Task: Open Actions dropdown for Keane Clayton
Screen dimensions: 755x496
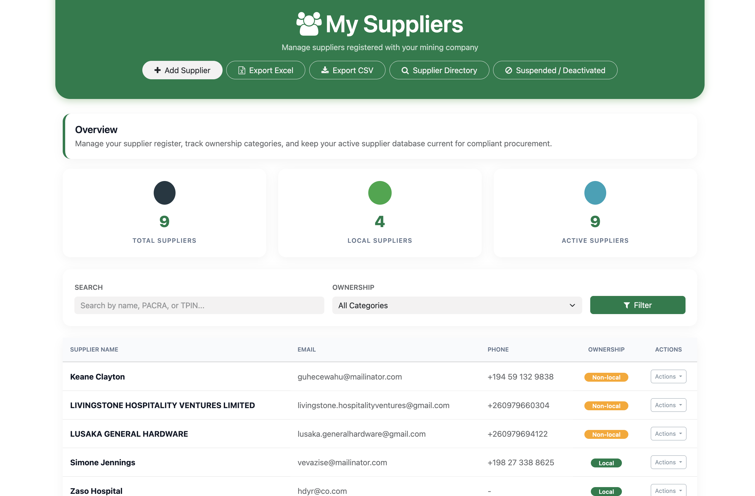Action: click(x=668, y=376)
